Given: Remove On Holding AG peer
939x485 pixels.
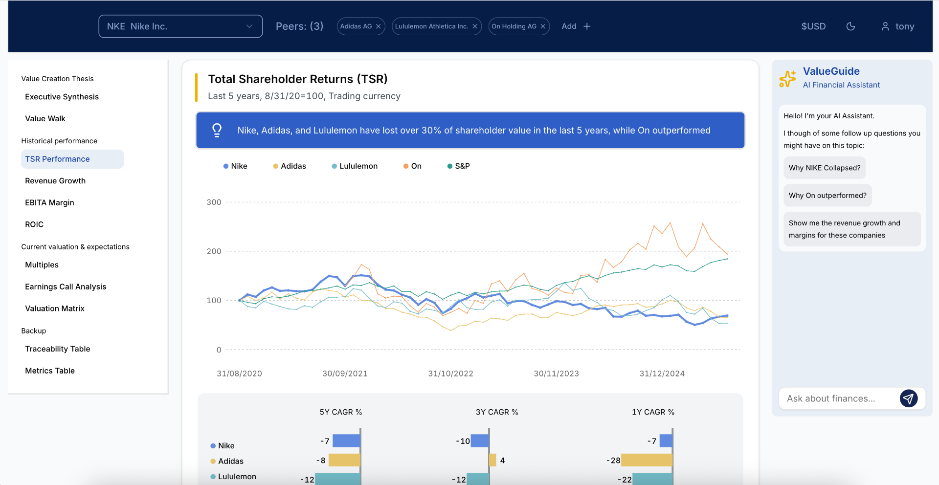Looking at the screenshot, I should [543, 26].
